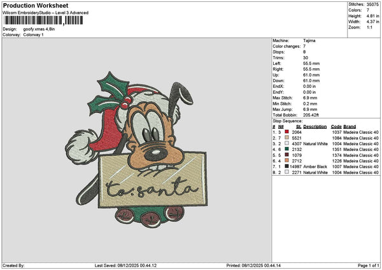Click the Min Stitch value '0.2 mm'
382x270 pixels.
point(310,104)
